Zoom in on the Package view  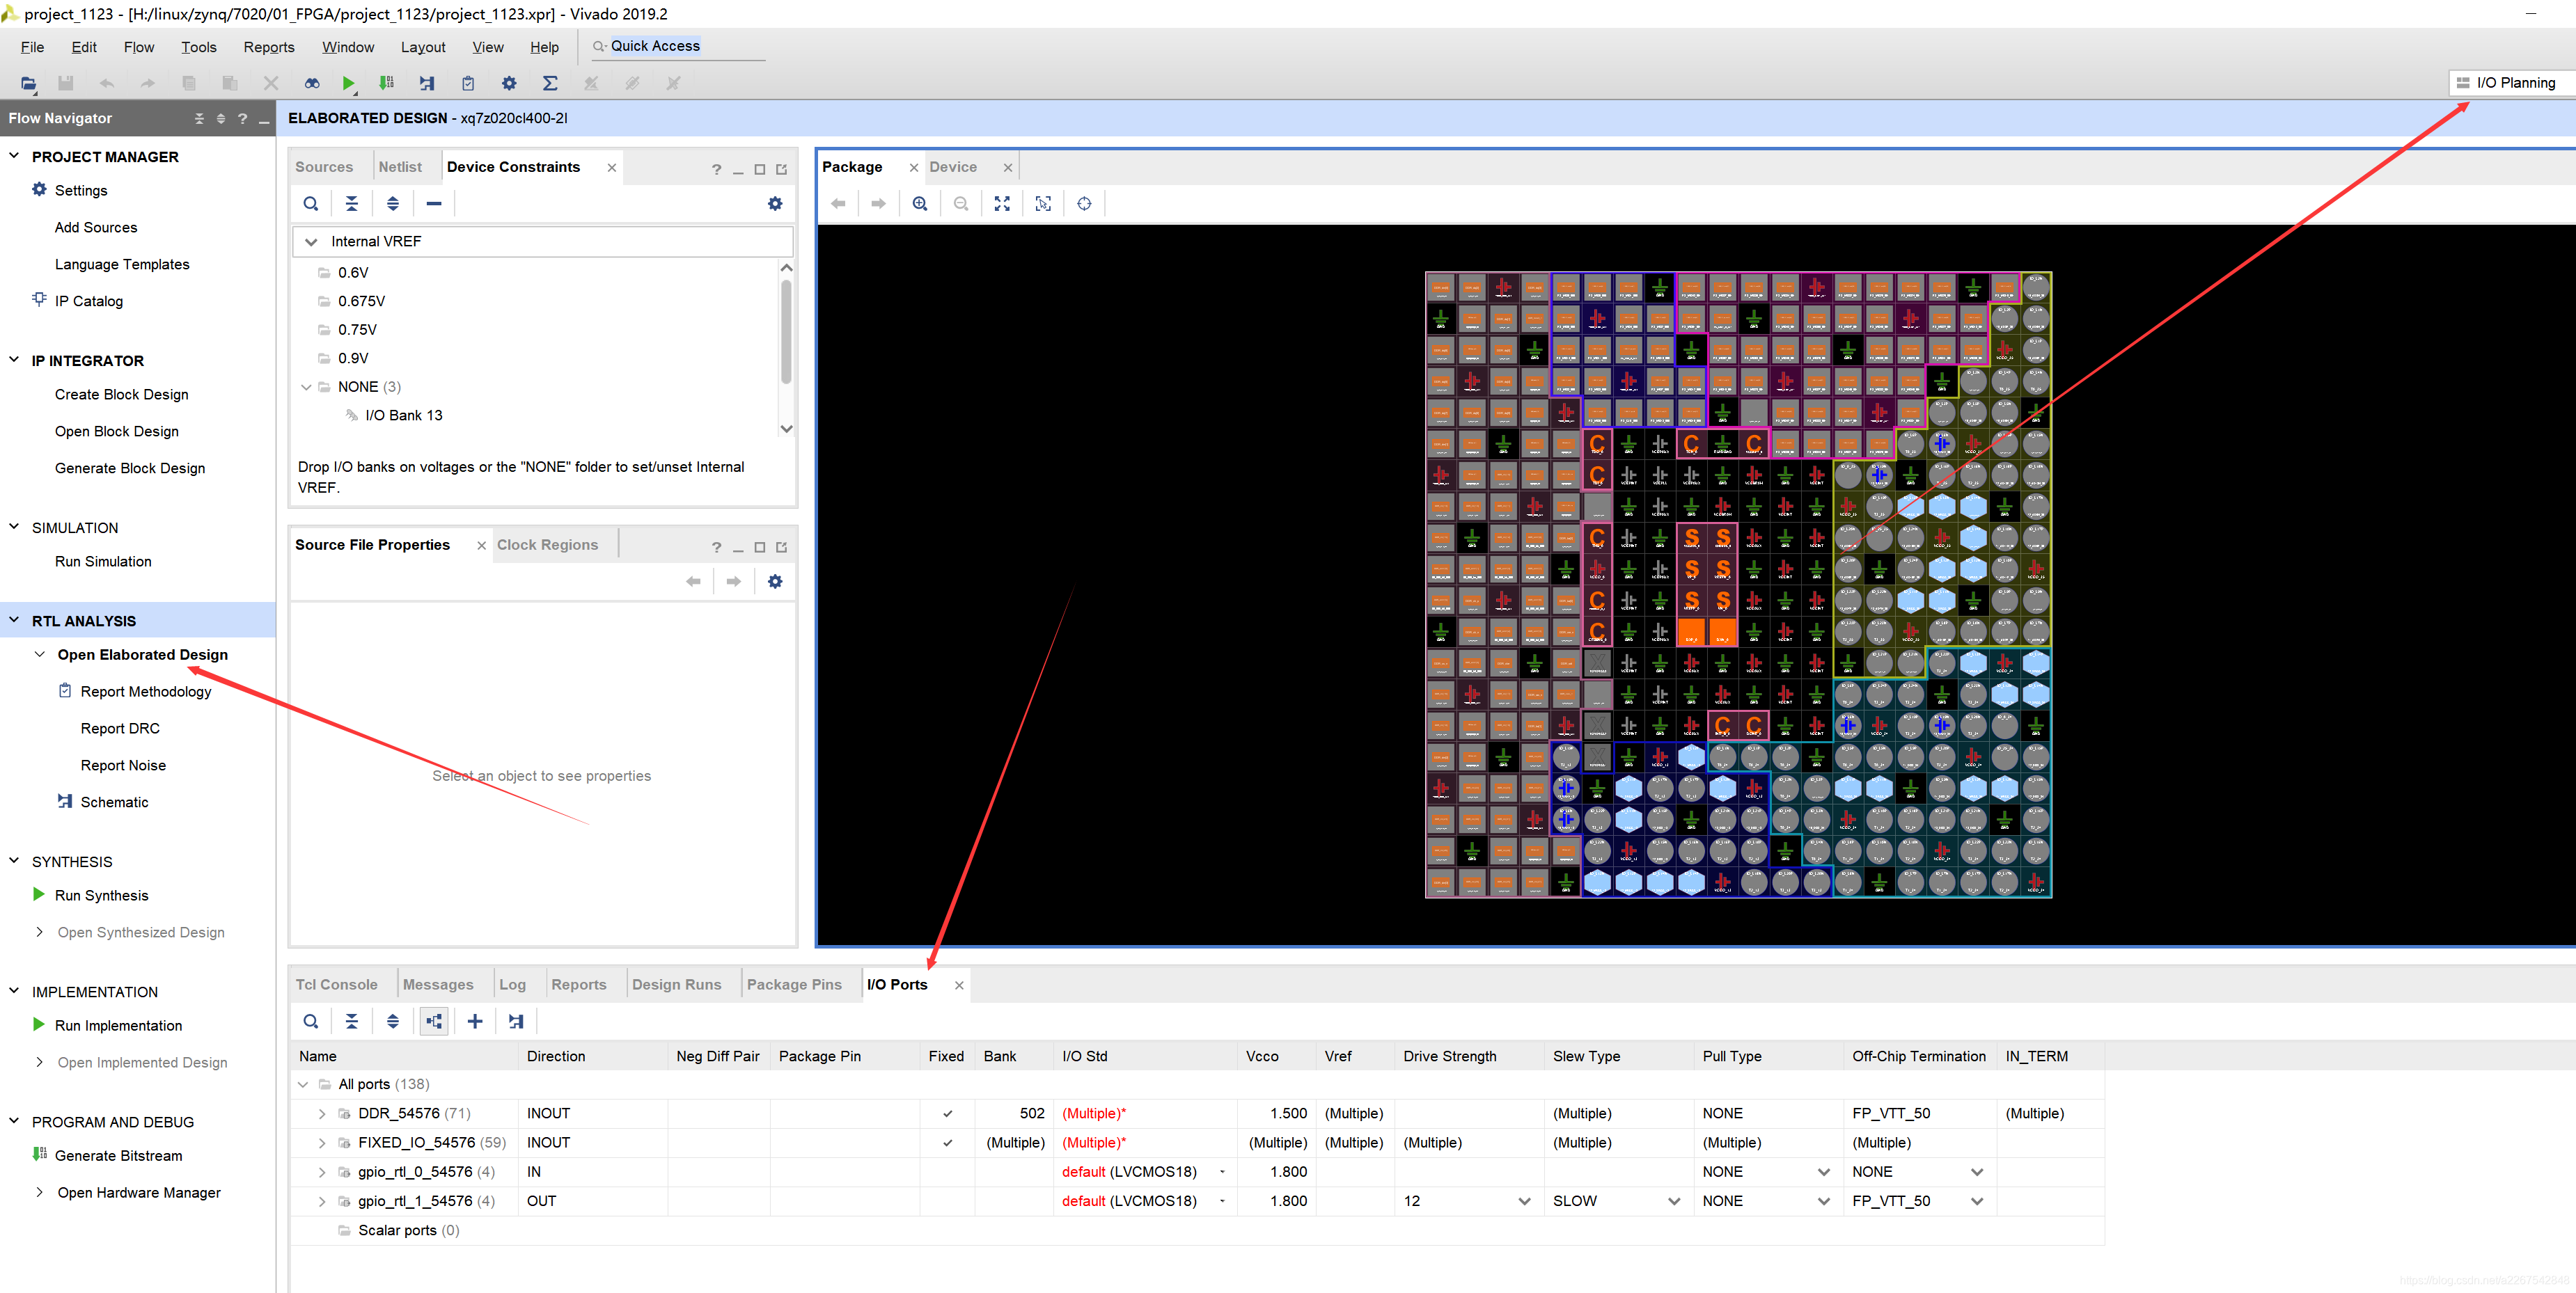tap(920, 204)
